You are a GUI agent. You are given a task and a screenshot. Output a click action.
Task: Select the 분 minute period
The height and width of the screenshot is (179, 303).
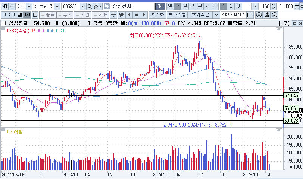pyautogui.click(x=200, y=6)
